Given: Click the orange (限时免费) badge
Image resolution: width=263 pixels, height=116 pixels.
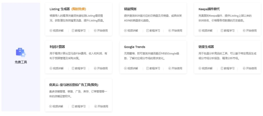Looking at the screenshot, I should 79,9.
